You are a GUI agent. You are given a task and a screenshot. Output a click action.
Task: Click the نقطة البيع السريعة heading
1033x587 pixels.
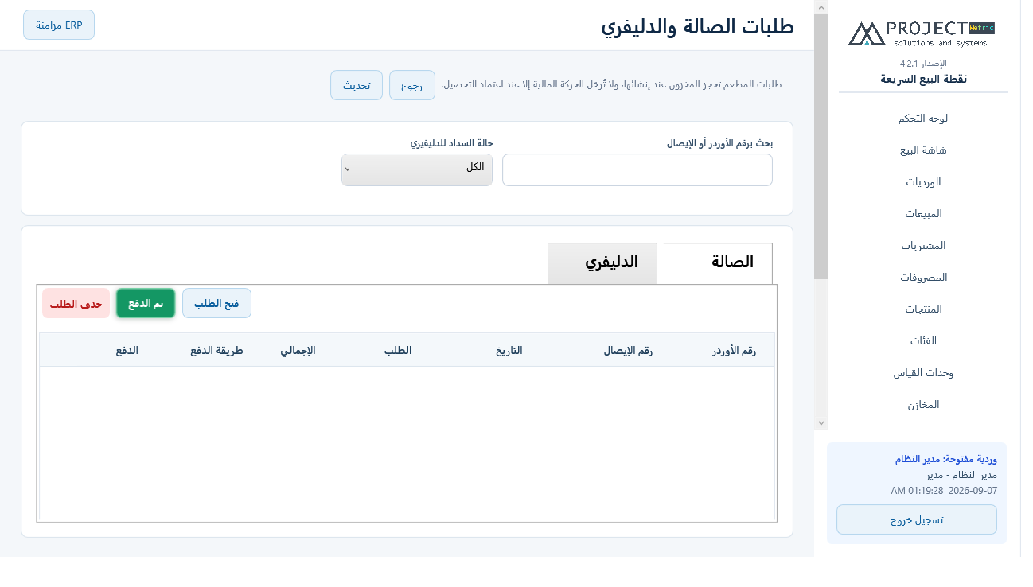tap(923, 79)
